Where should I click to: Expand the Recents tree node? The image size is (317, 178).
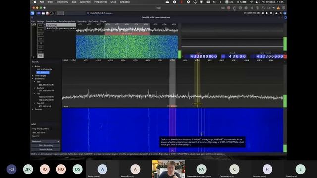[32, 109]
